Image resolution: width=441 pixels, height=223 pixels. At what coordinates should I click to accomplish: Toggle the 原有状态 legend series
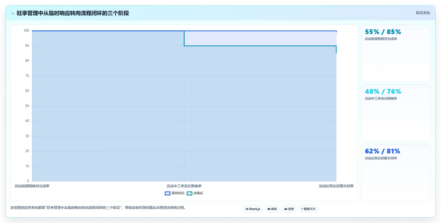click(175, 193)
